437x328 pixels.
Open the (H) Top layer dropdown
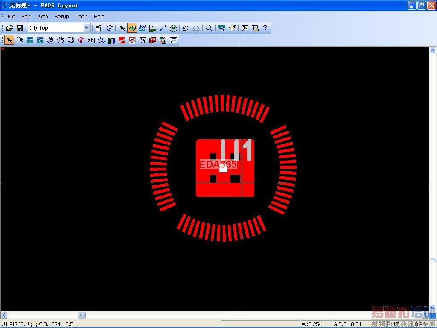tap(87, 28)
